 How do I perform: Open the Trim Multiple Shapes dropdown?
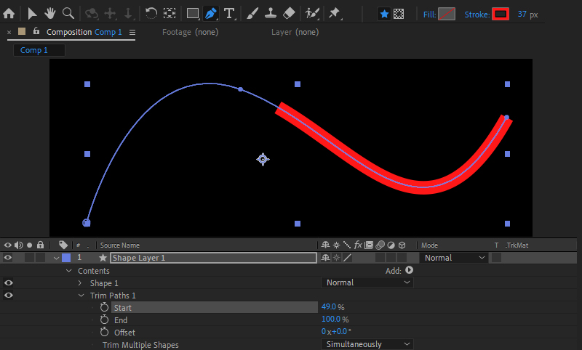pyautogui.click(x=367, y=344)
